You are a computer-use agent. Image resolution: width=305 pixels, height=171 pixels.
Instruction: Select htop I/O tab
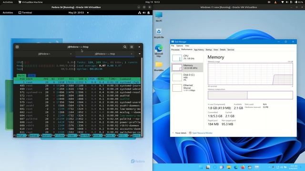point(31,76)
